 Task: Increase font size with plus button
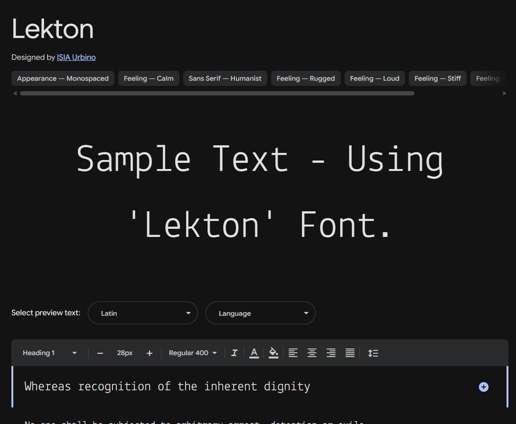(150, 353)
